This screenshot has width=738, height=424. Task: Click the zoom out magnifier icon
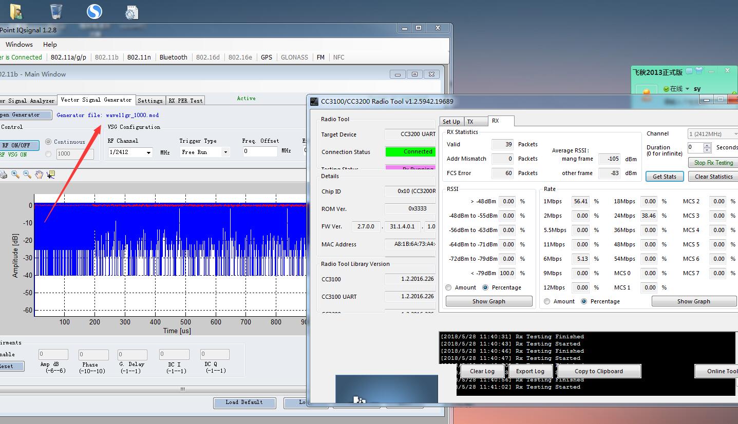pyautogui.click(x=27, y=175)
